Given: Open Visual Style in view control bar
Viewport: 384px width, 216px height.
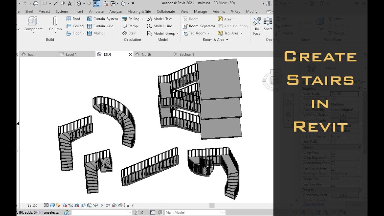Looking at the screenshot, I should pos(52,205).
